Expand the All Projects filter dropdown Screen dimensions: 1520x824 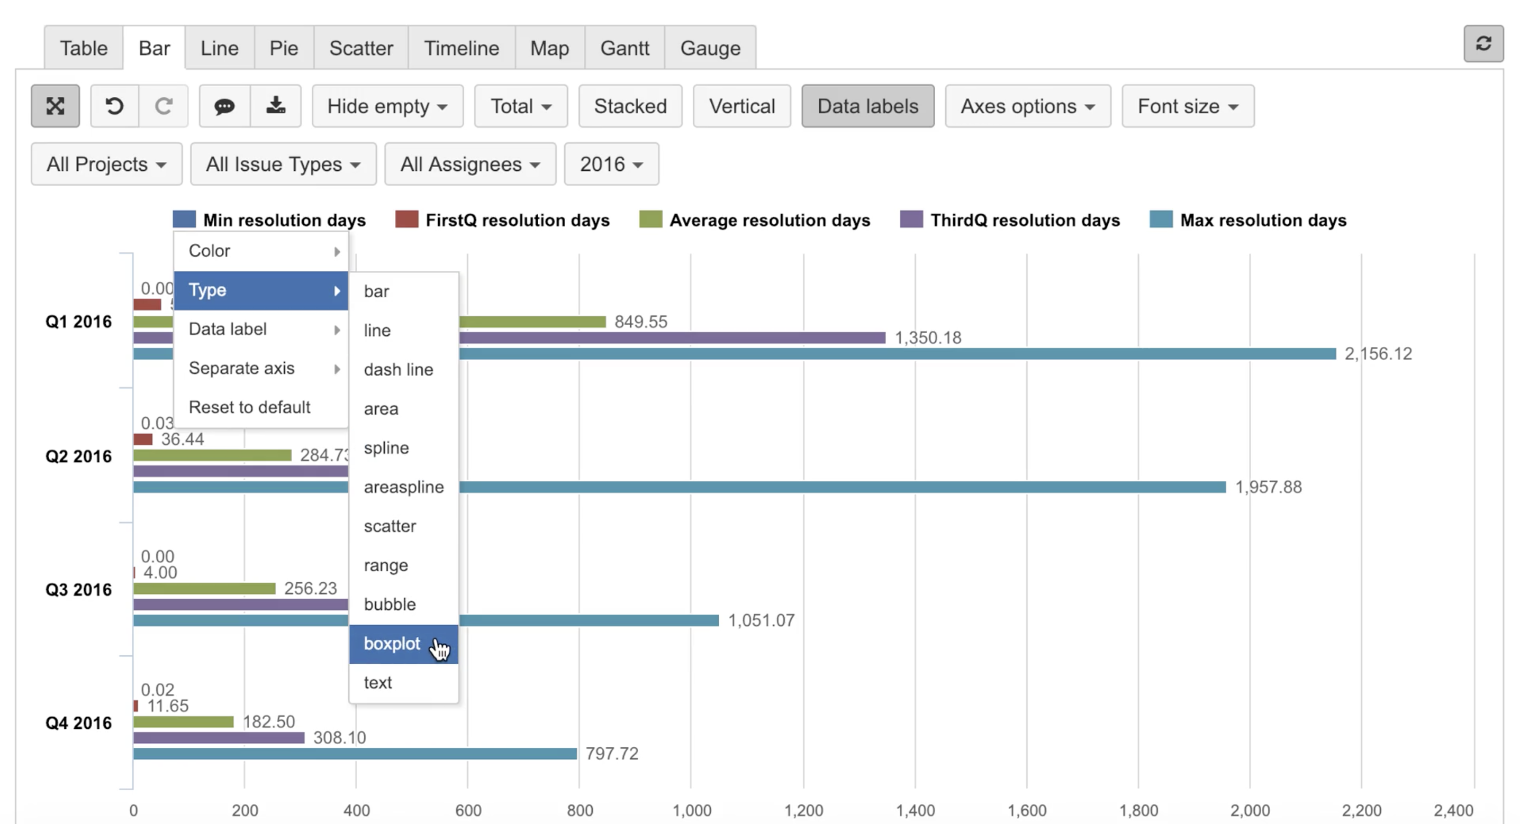[x=106, y=164]
